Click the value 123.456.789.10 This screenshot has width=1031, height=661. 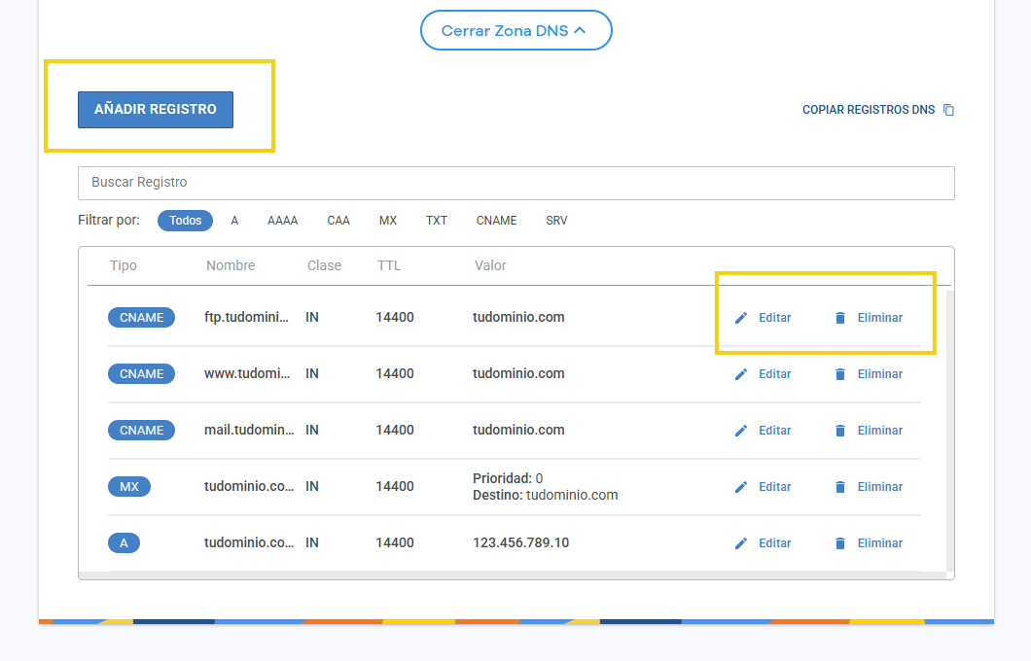pos(520,543)
